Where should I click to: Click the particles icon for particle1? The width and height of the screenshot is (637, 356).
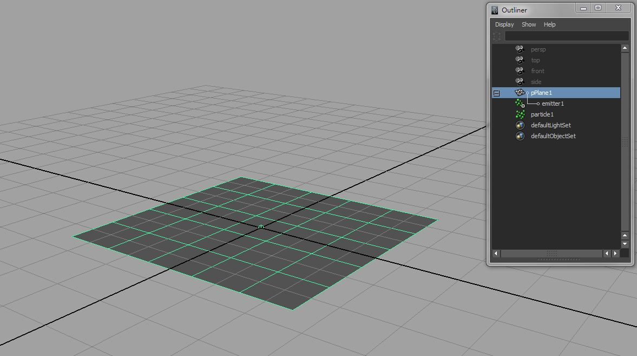pyautogui.click(x=520, y=114)
